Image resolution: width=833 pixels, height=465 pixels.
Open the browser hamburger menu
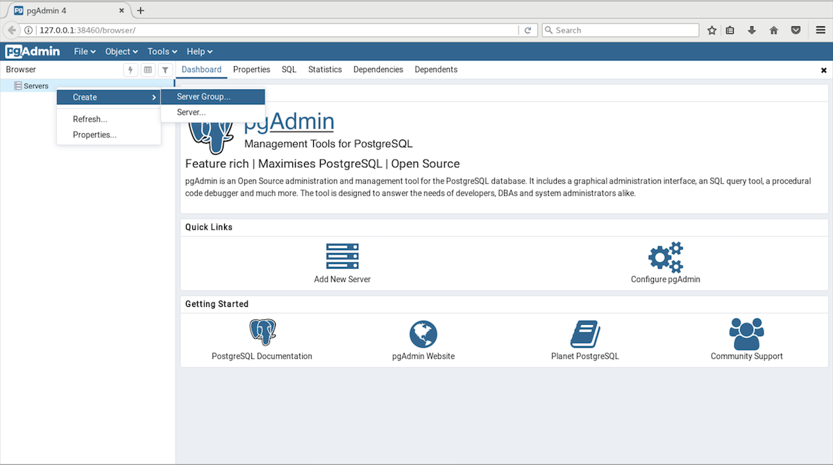(819, 31)
